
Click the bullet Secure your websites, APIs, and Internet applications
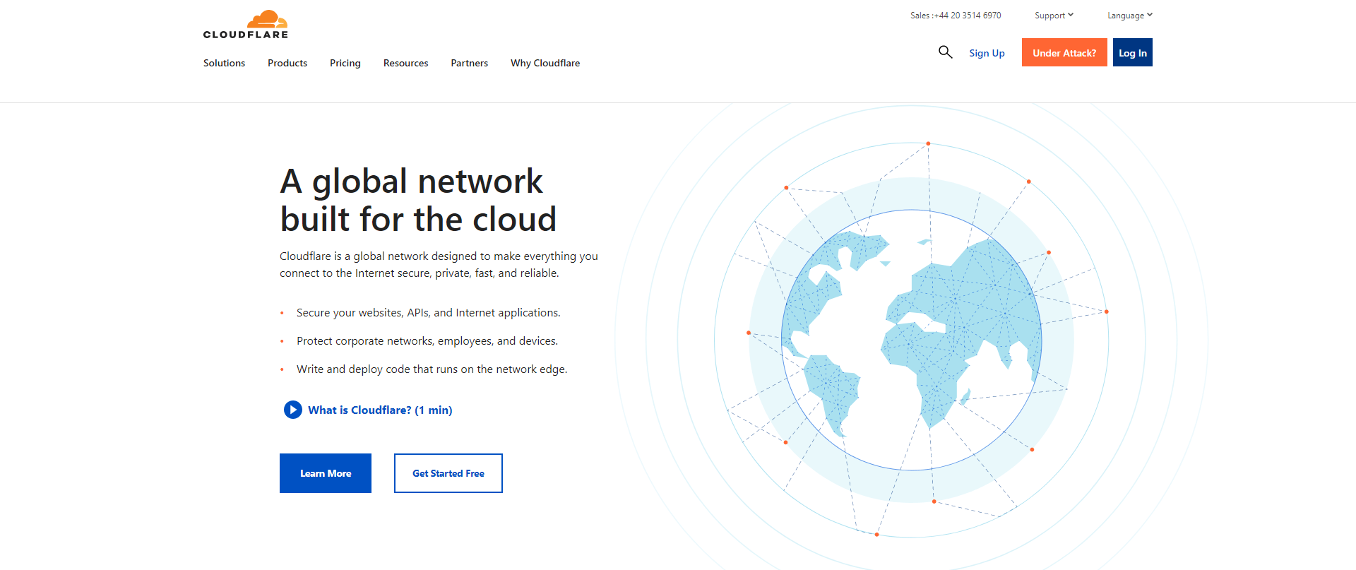coord(429,313)
